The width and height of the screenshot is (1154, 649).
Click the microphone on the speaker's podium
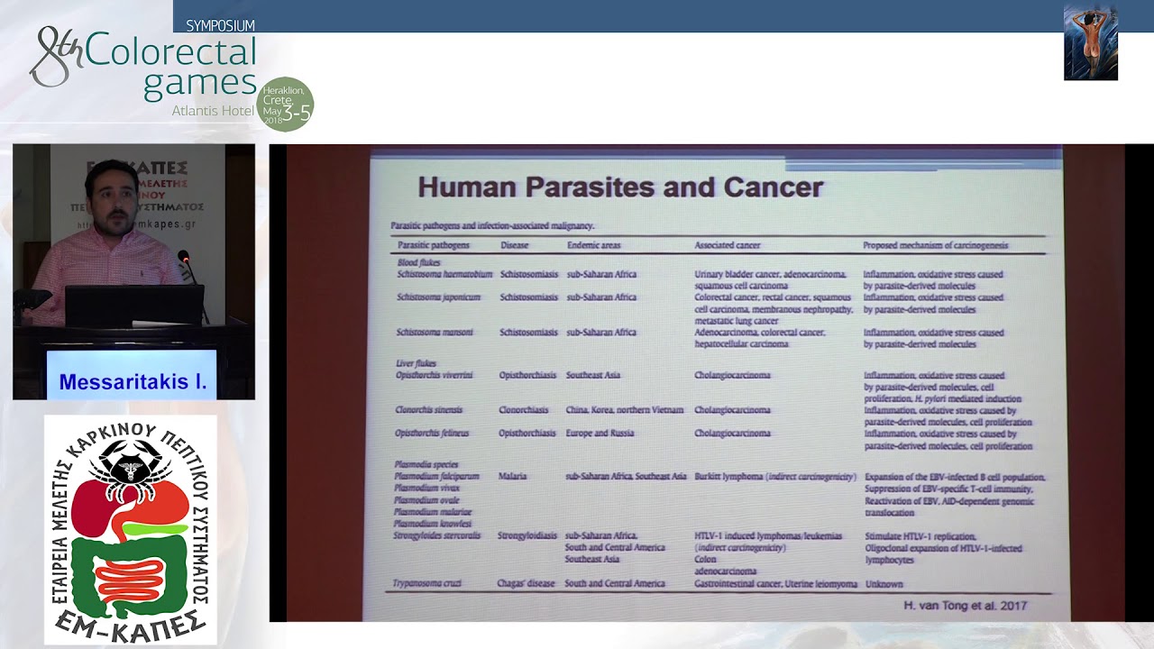pos(184,258)
